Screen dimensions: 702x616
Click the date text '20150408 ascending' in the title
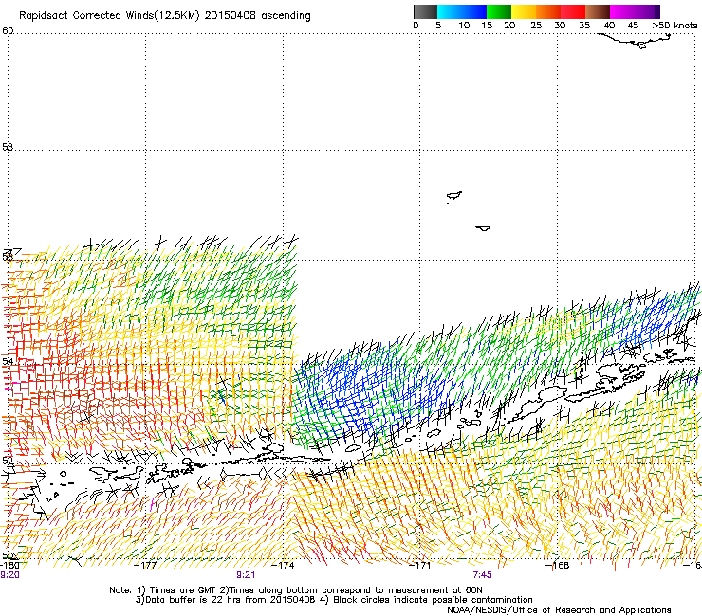click(x=257, y=16)
